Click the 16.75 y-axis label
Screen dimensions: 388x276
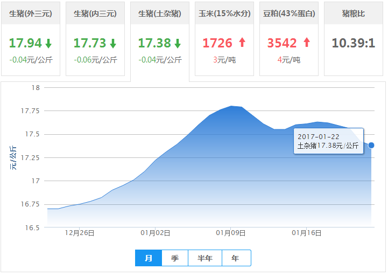point(30,204)
